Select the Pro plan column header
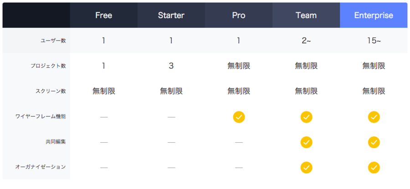 pyautogui.click(x=239, y=15)
